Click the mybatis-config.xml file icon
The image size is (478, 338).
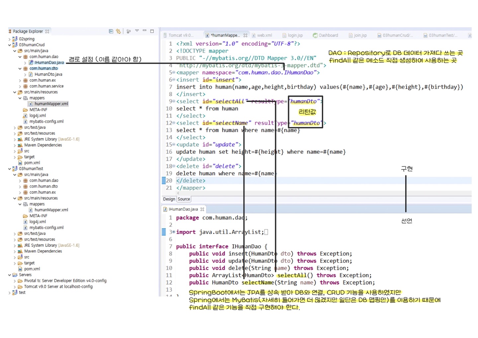click(x=26, y=121)
